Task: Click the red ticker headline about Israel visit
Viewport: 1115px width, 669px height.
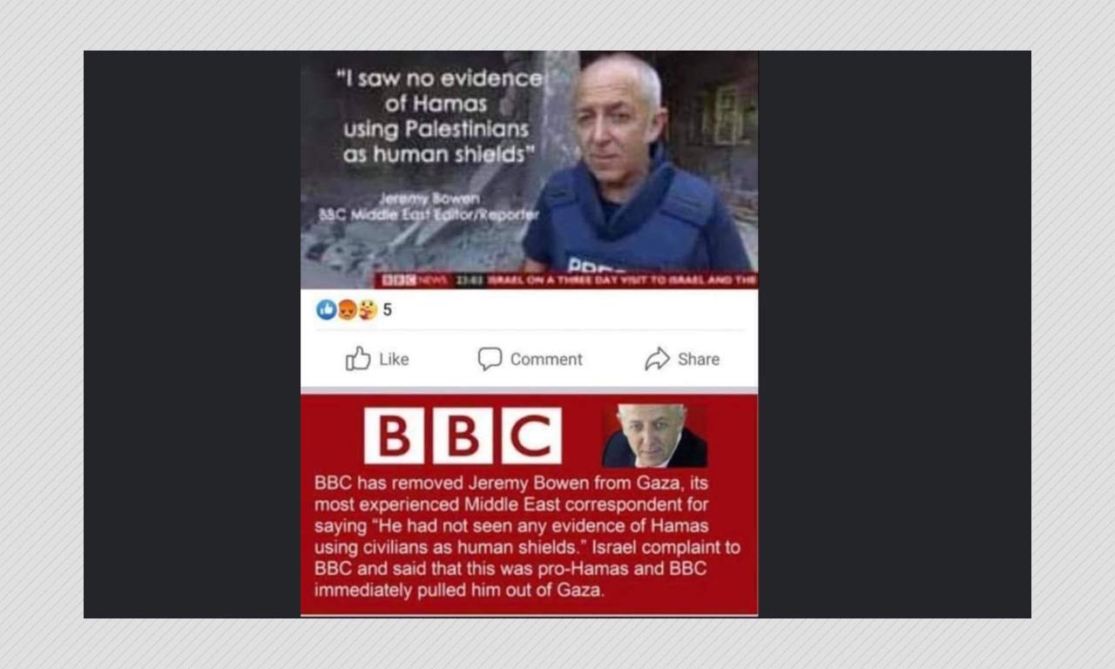Action: (x=621, y=280)
